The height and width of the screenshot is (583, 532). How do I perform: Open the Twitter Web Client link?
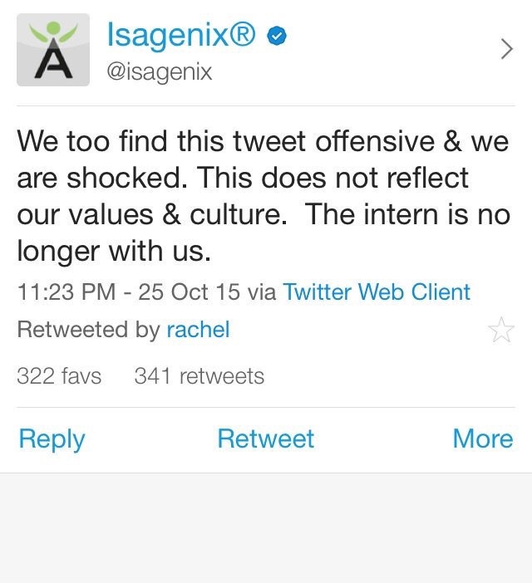pos(377,291)
